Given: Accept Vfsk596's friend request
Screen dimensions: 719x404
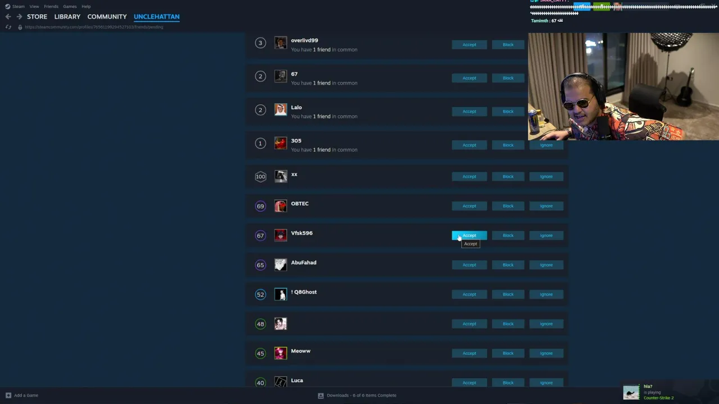Looking at the screenshot, I should (x=469, y=235).
